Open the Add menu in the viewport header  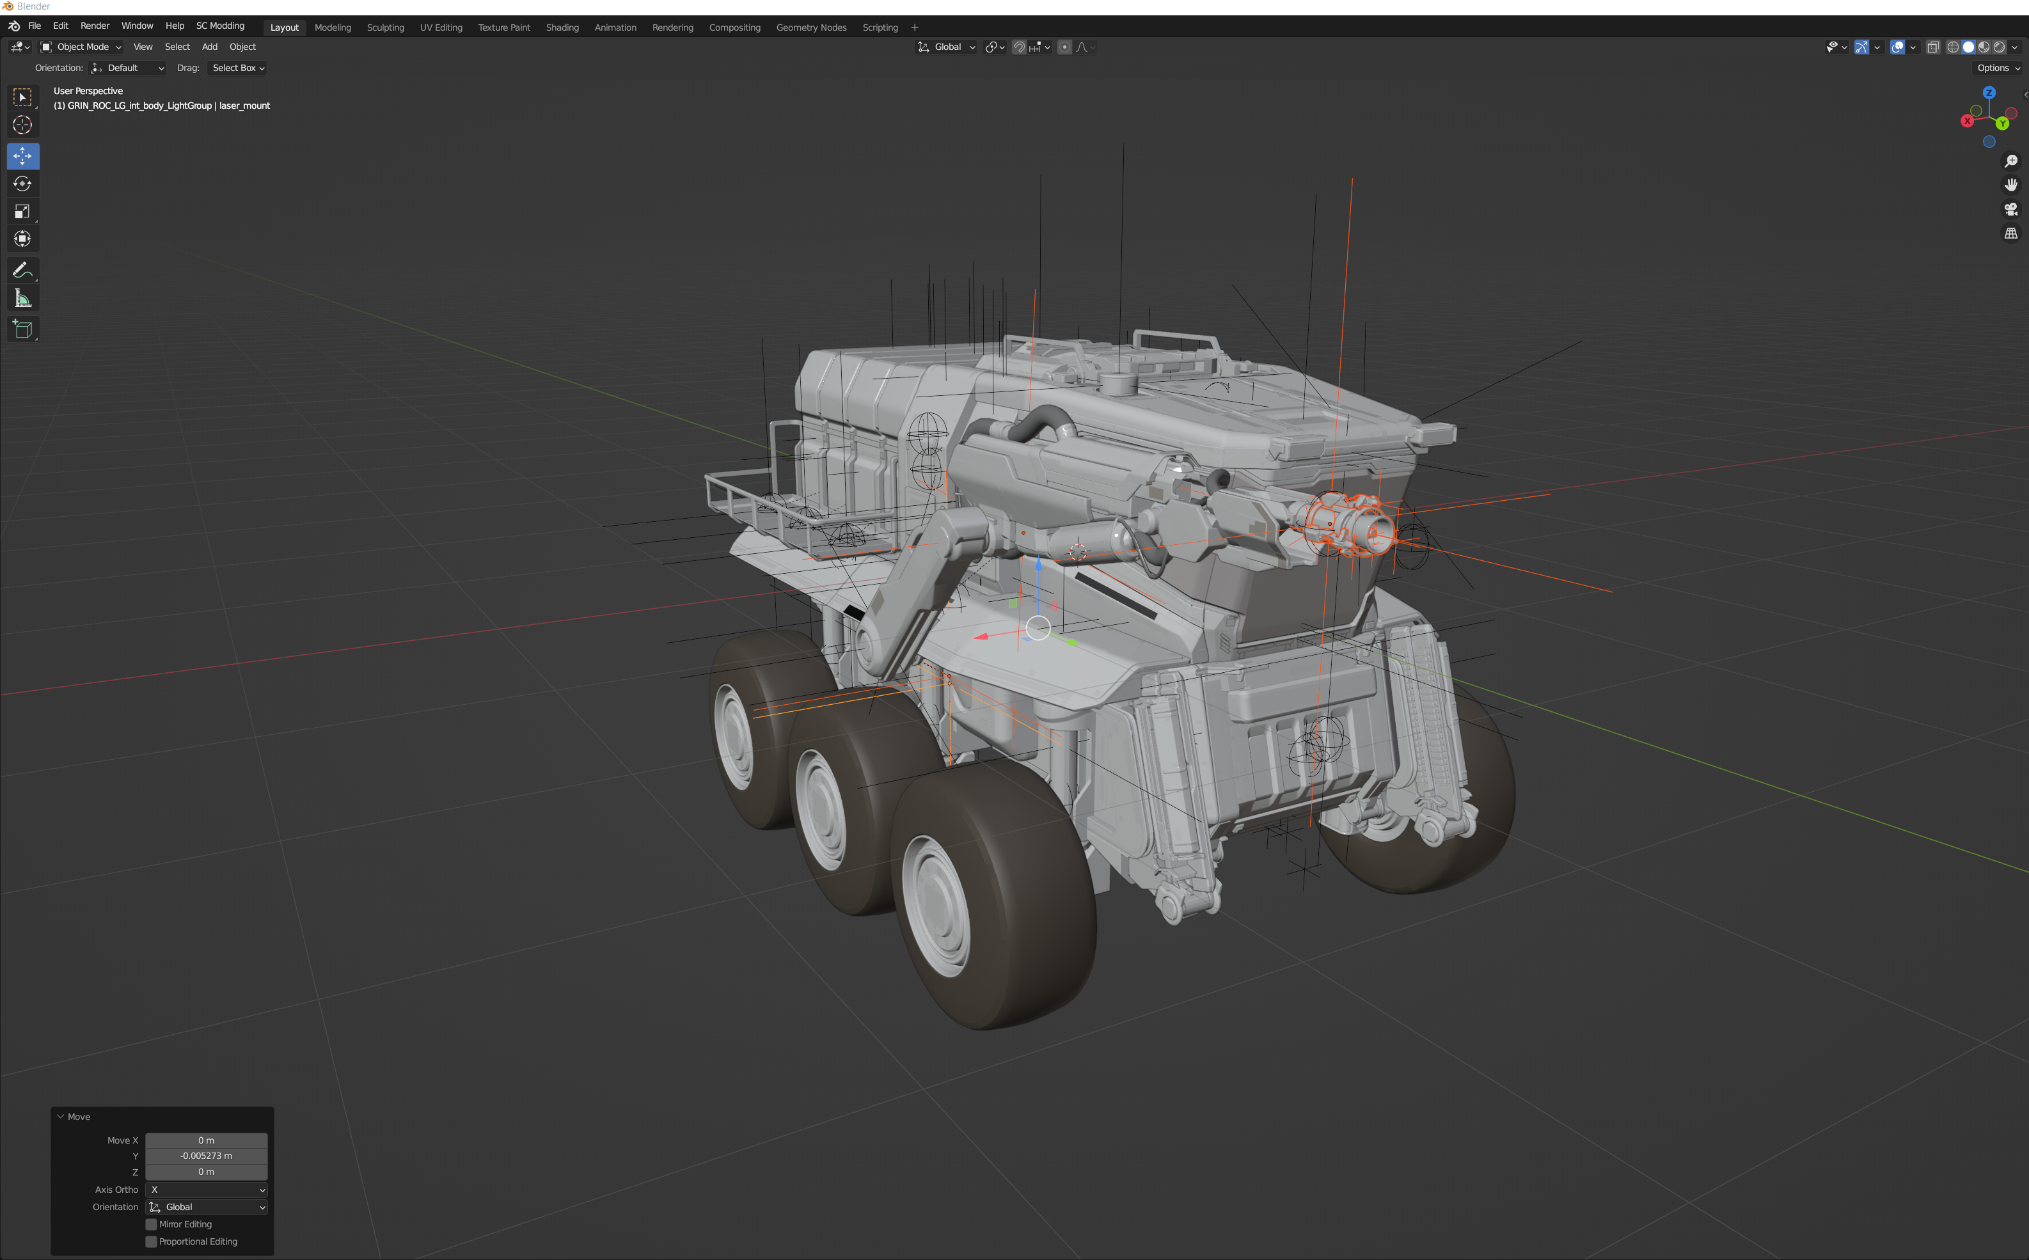tap(209, 47)
